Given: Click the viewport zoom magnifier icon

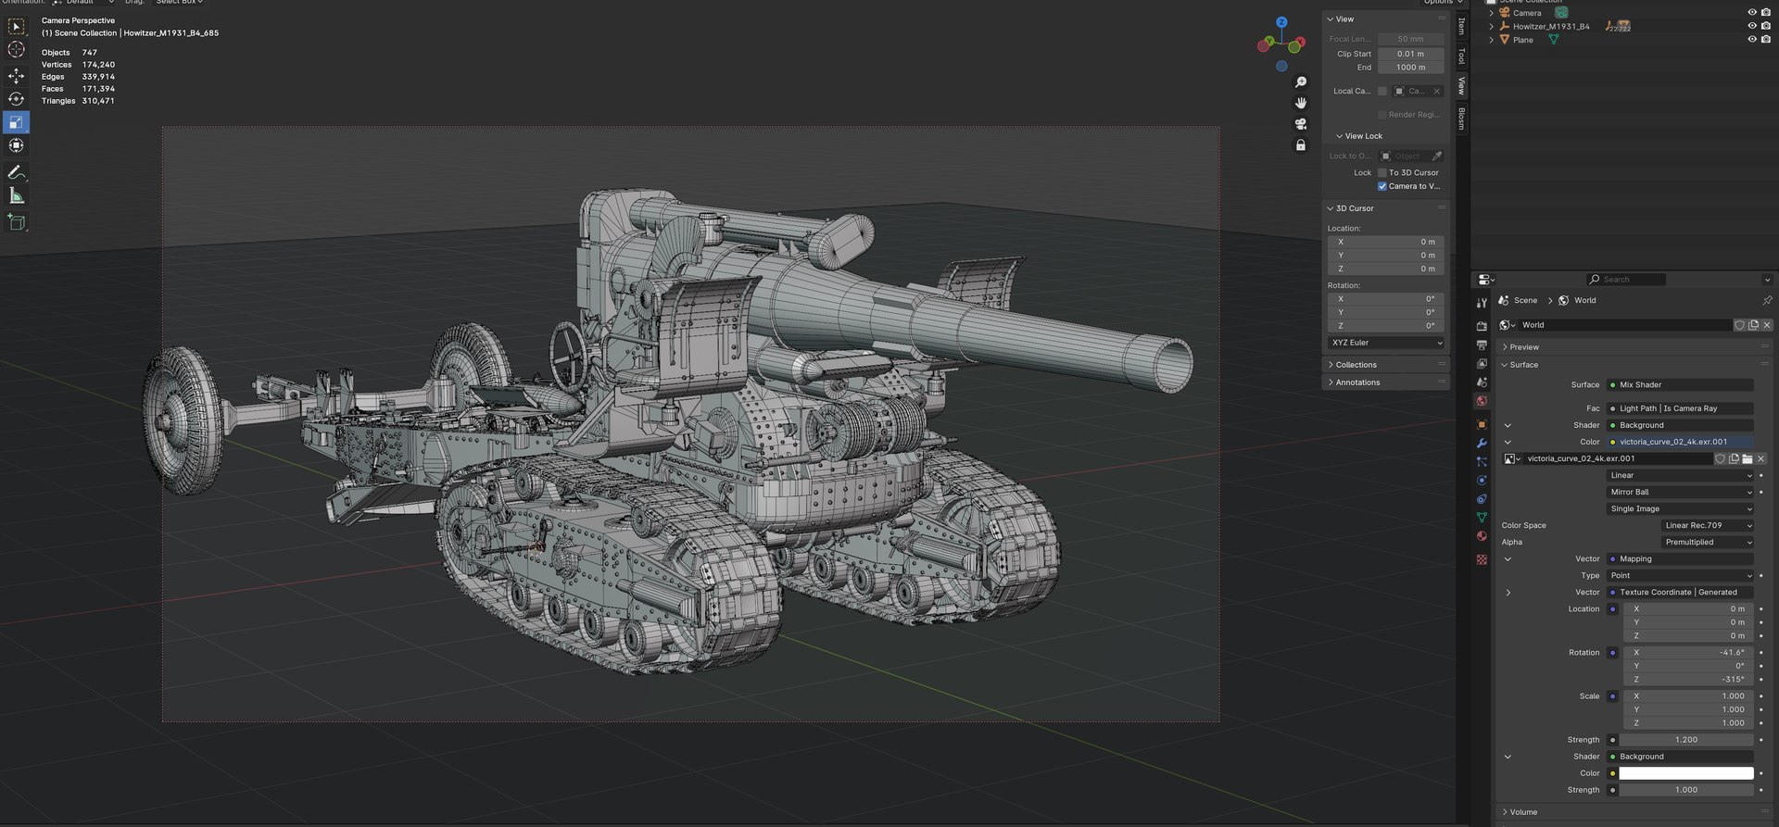Looking at the screenshot, I should (1301, 82).
